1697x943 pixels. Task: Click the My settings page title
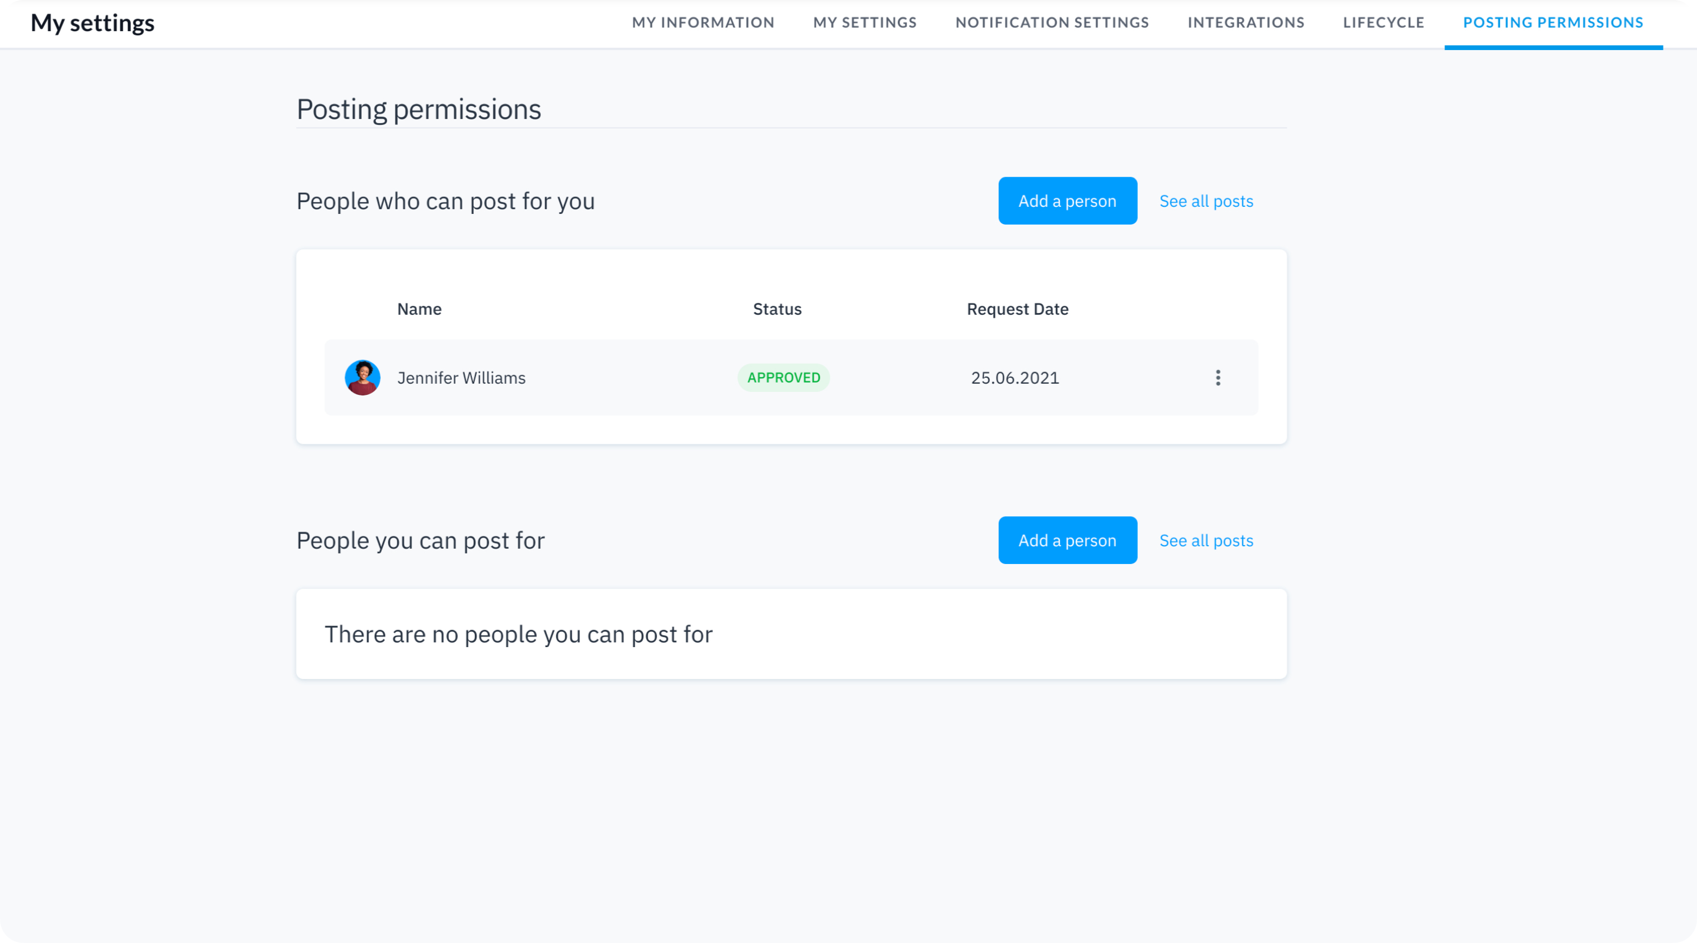93,23
